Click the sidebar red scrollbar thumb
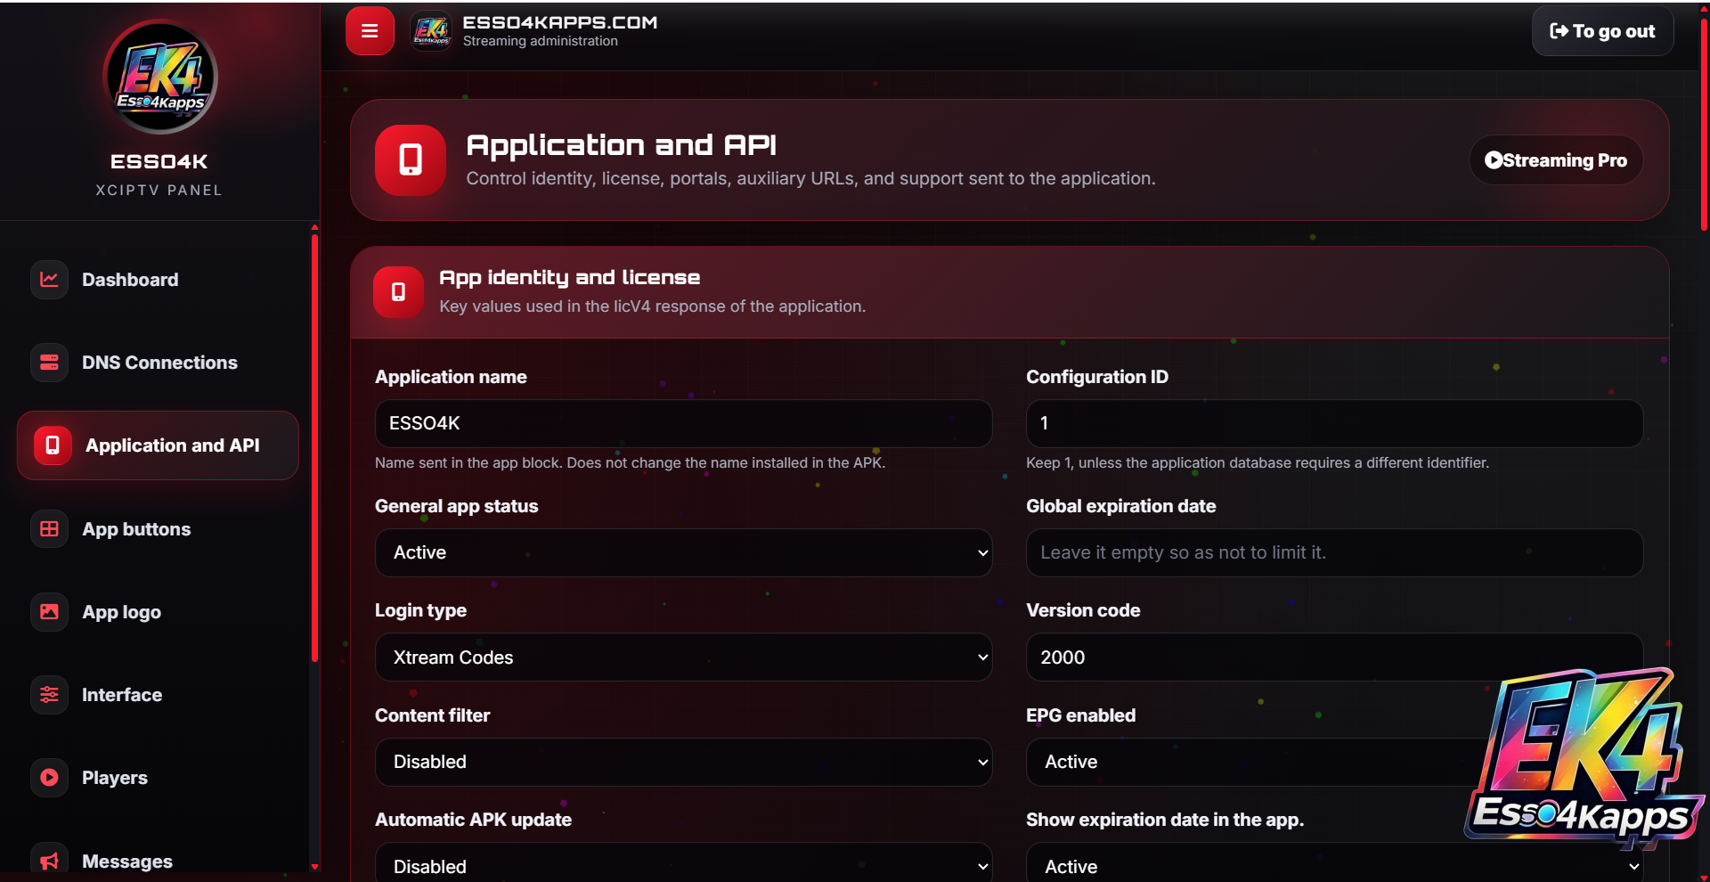Image resolution: width=1710 pixels, height=882 pixels. pyautogui.click(x=314, y=448)
